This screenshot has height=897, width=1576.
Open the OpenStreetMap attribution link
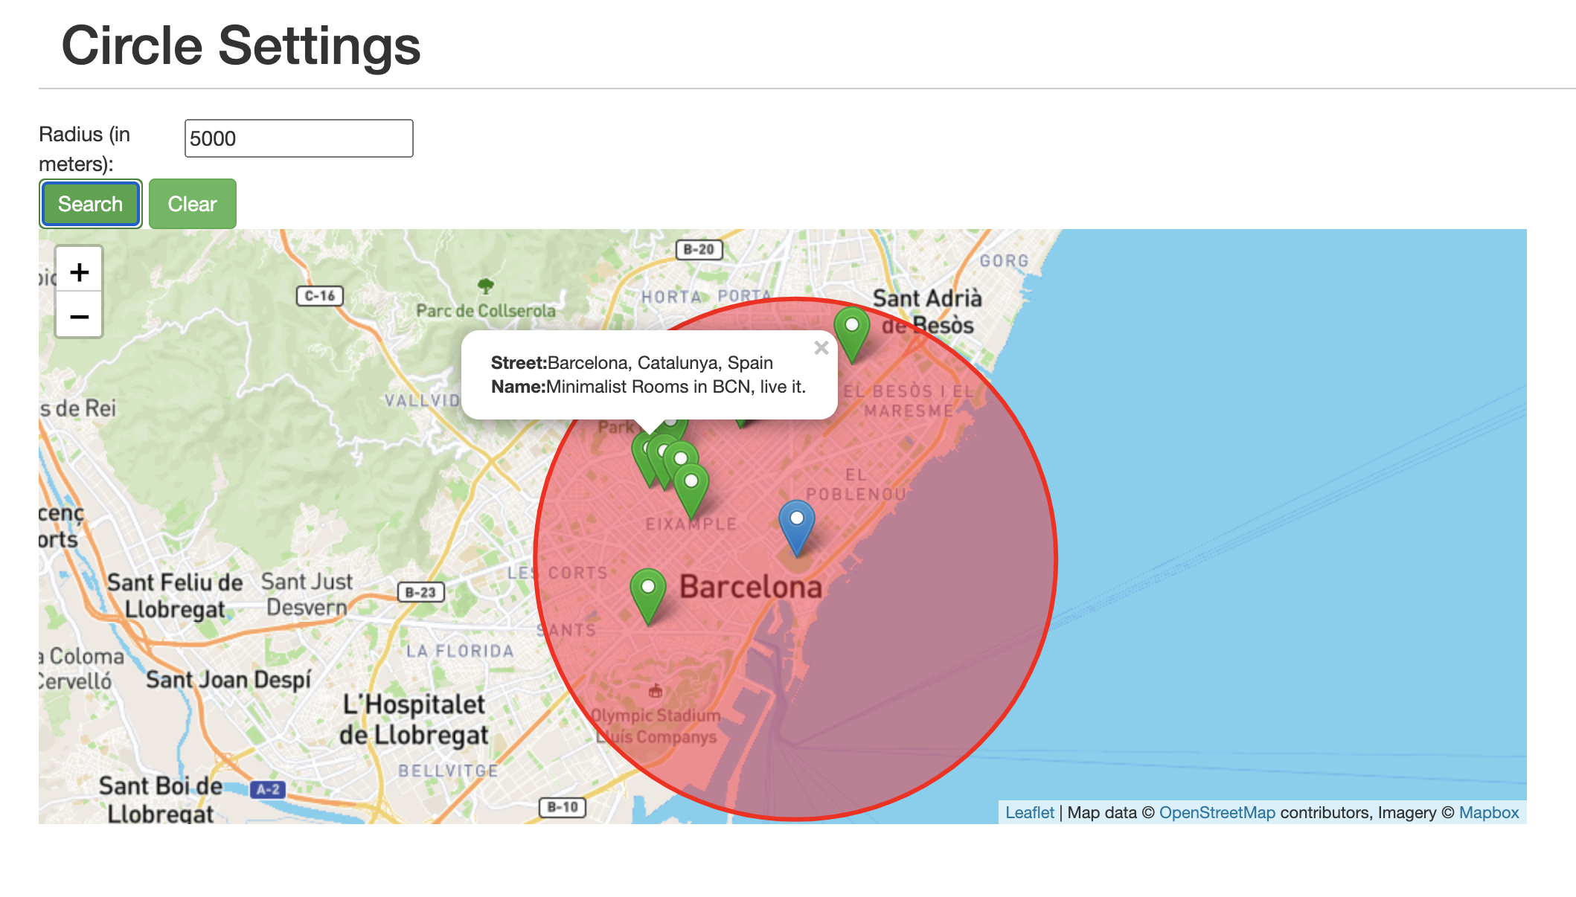[x=1217, y=812]
